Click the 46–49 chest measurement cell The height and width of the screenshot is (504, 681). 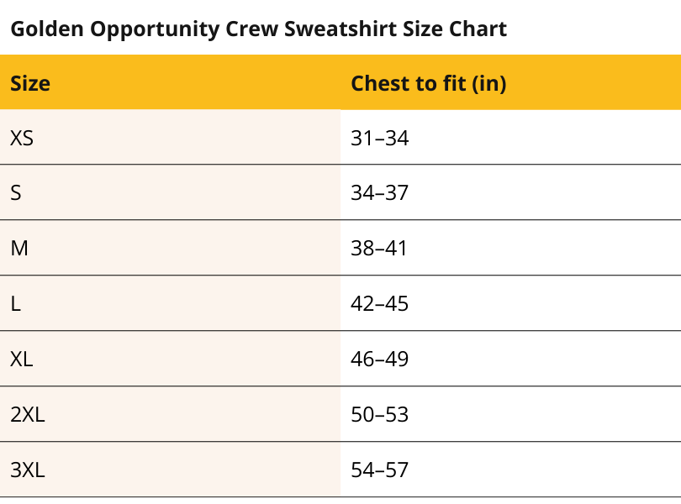pos(379,360)
